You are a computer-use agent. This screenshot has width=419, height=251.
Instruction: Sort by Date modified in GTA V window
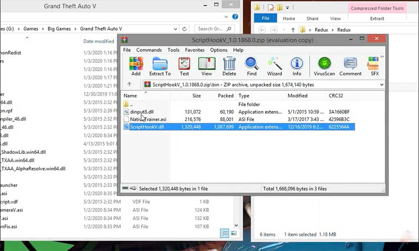[x=98, y=41]
